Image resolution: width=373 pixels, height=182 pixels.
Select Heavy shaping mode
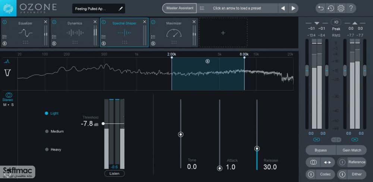tap(53, 150)
